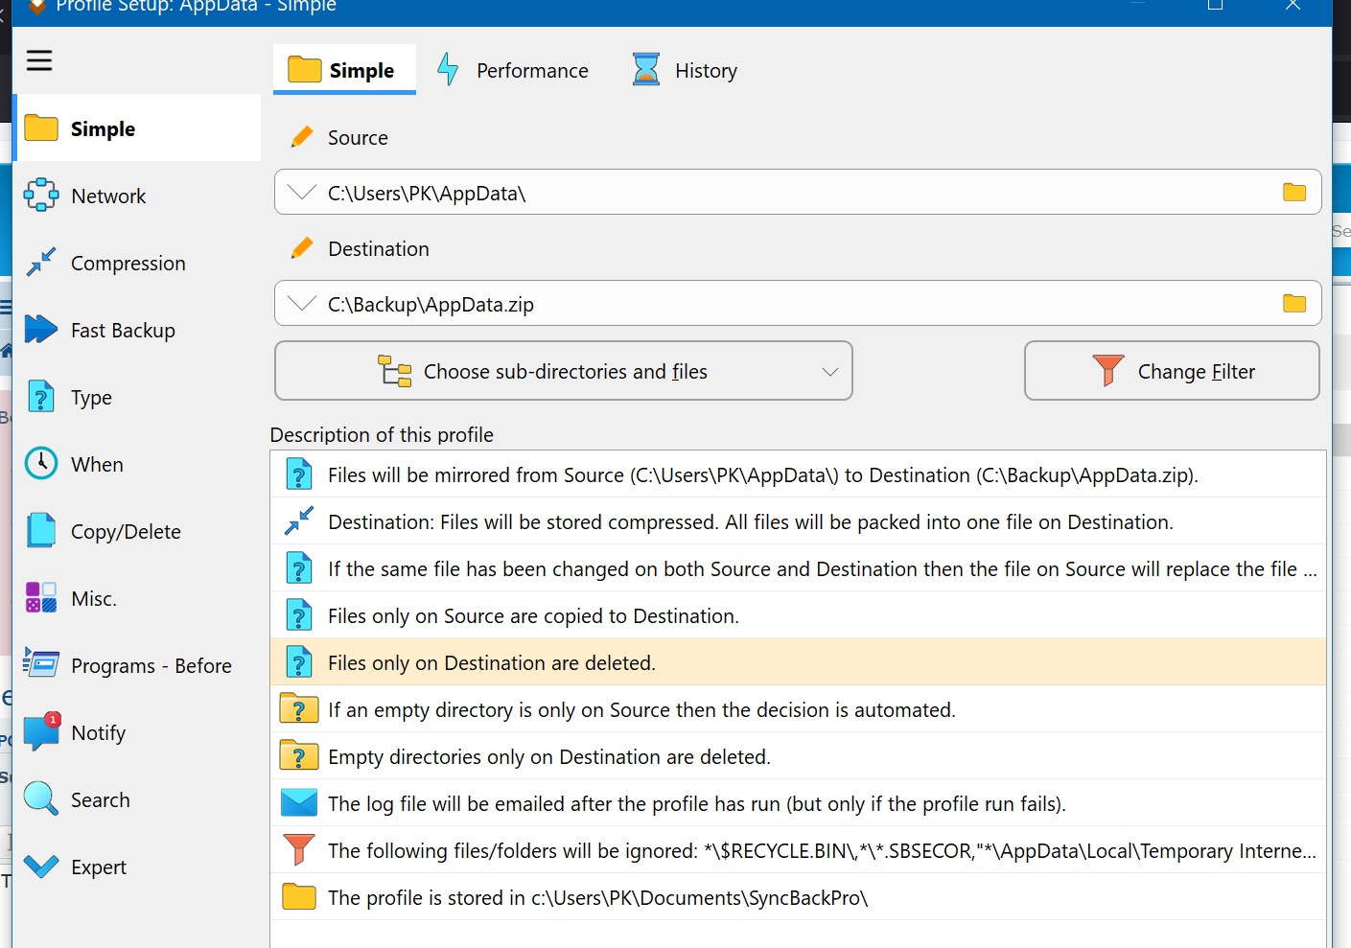Open Fast Backup arrow icon
This screenshot has width=1351, height=948.
point(41,329)
